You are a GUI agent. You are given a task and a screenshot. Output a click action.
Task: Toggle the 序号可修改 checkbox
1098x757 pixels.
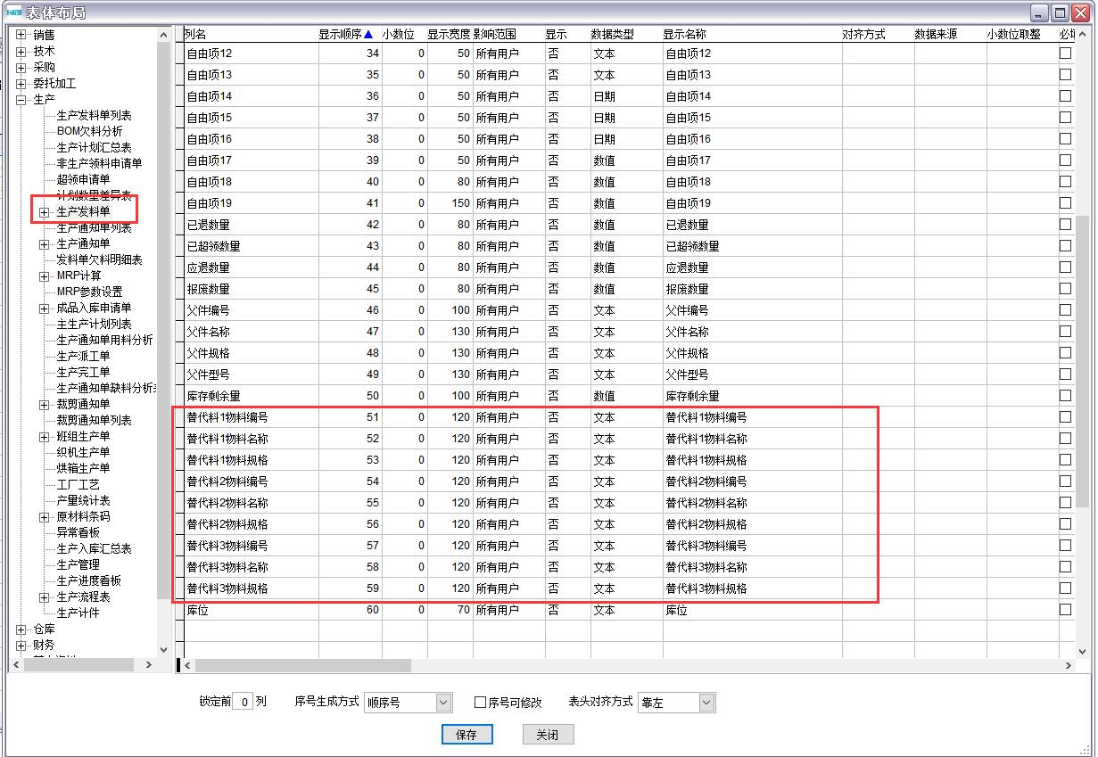pyautogui.click(x=480, y=703)
